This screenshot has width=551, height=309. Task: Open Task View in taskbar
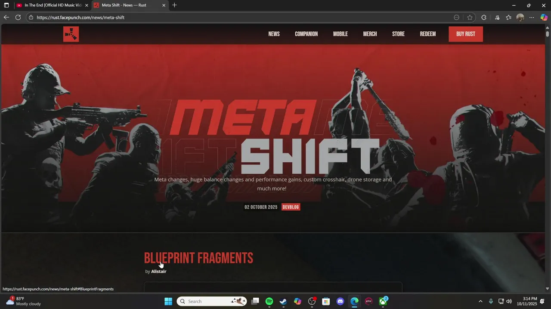255,301
